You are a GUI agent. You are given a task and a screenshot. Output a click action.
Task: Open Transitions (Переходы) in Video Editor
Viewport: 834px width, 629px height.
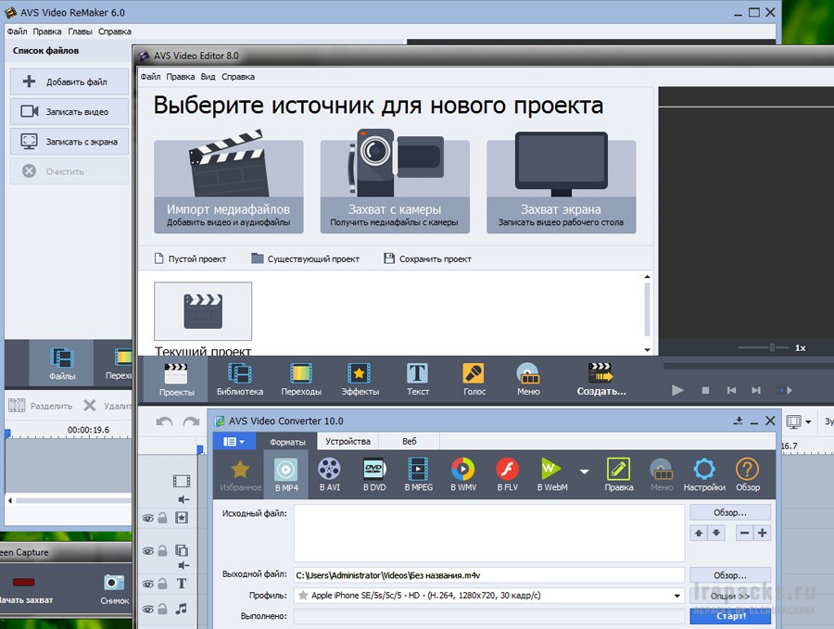(301, 379)
